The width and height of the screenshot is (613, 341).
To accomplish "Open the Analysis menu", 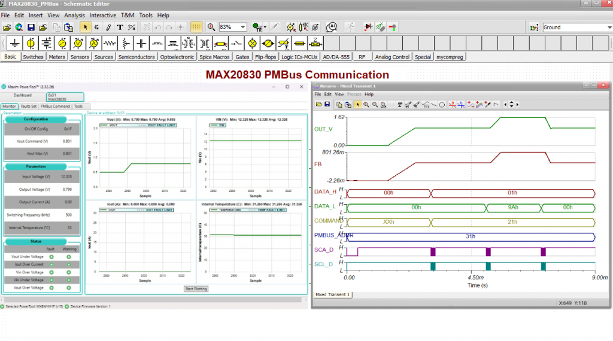I will point(74,14).
